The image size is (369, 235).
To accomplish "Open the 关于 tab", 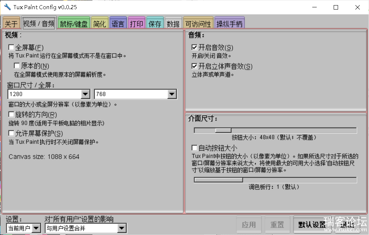I will click(11, 23).
